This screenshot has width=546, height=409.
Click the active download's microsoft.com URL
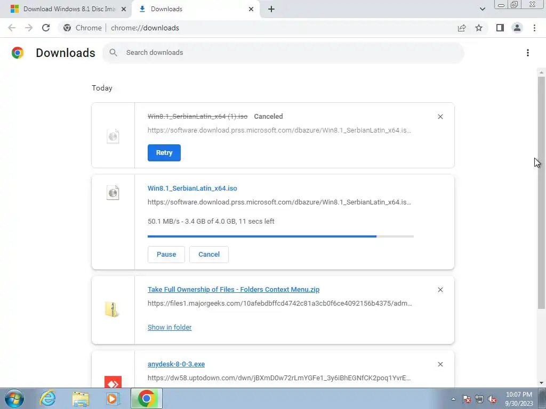tap(279, 202)
